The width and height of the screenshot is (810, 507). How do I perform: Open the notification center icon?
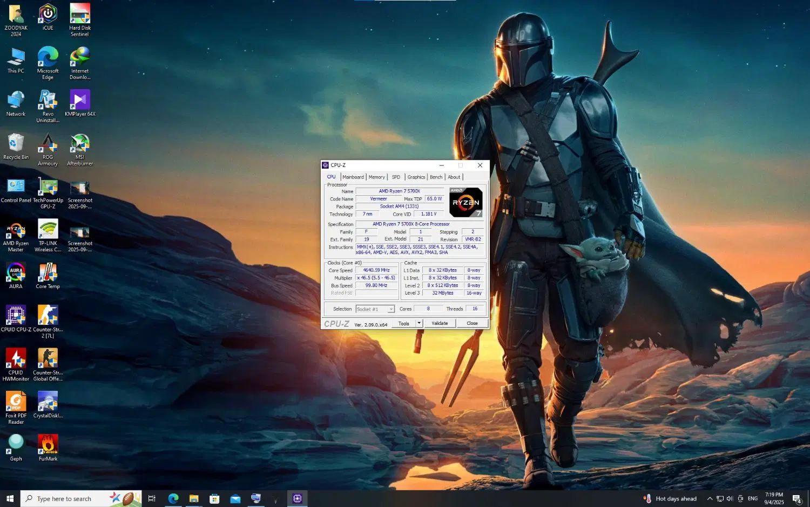click(797, 498)
